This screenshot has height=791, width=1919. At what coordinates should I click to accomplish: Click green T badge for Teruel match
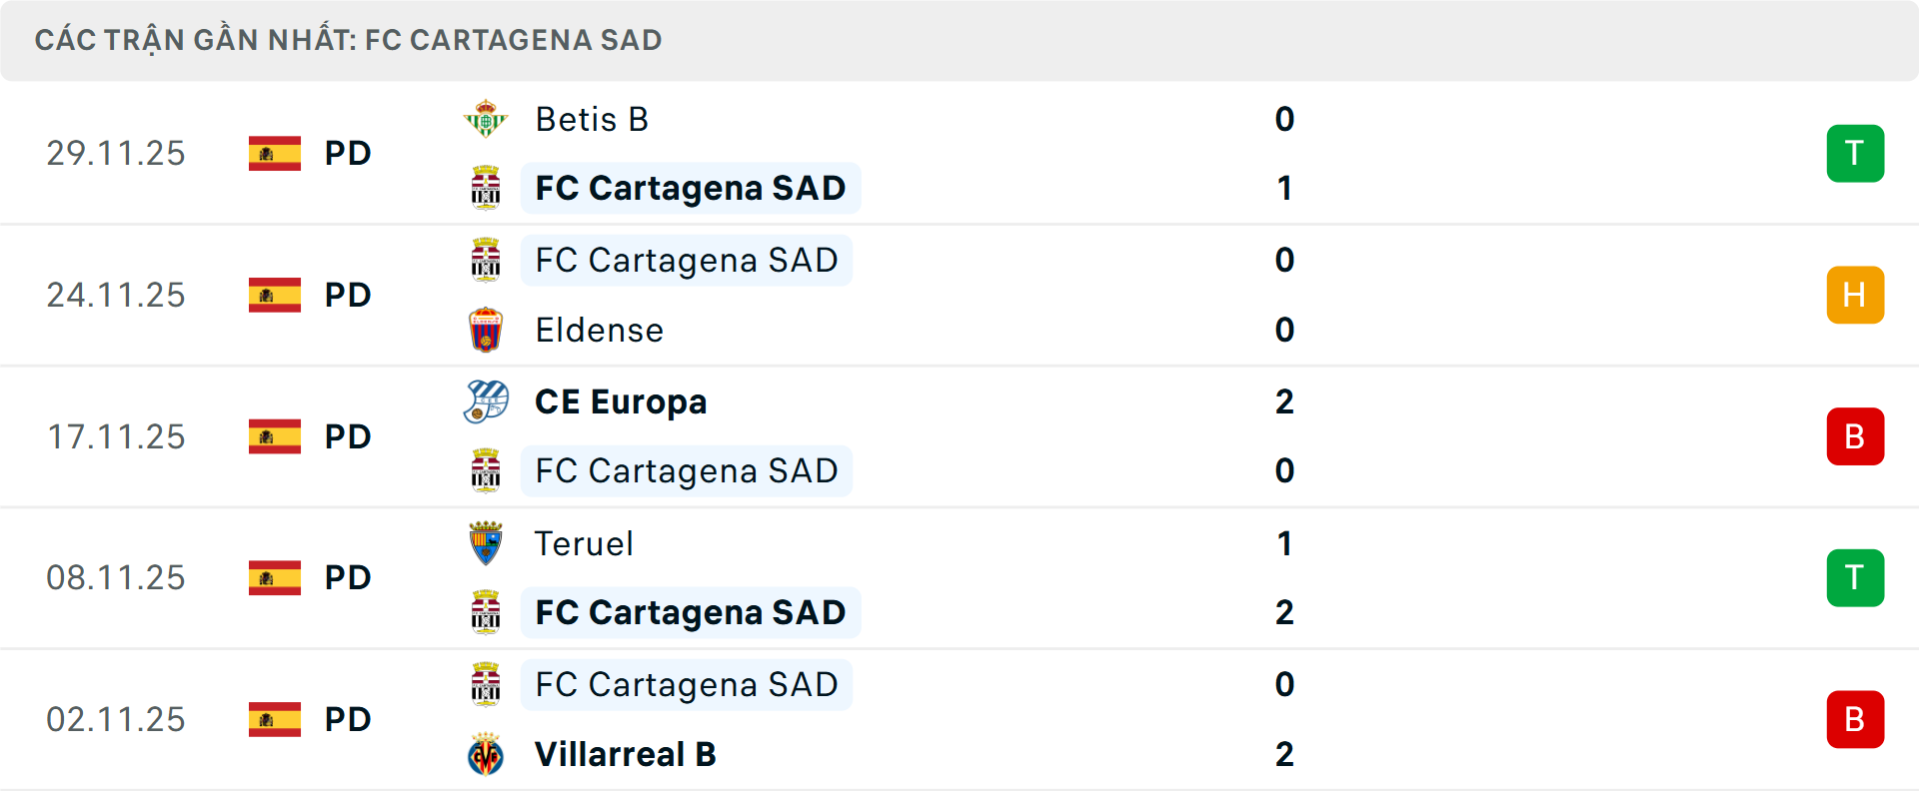pyautogui.click(x=1855, y=578)
